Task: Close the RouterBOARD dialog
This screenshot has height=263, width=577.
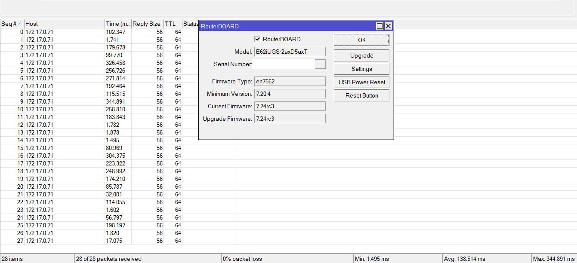Action: click(388, 26)
